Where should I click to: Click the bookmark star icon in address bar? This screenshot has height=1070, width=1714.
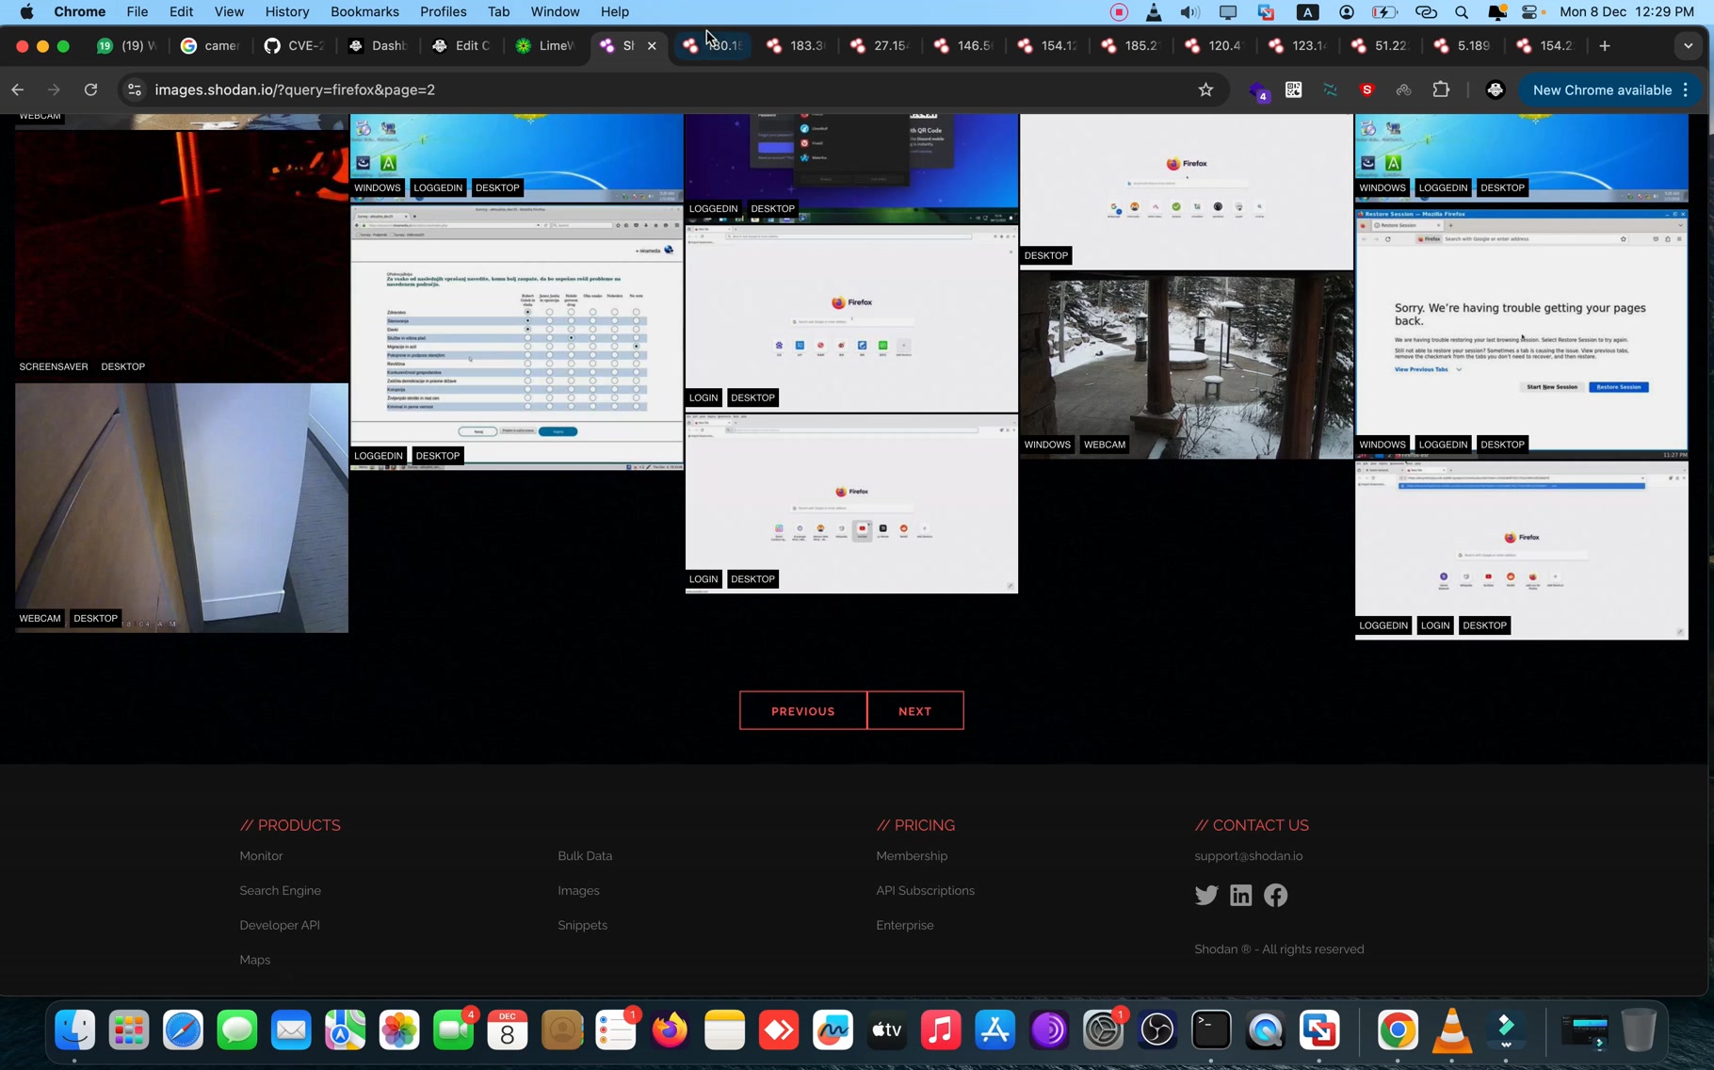(x=1205, y=90)
